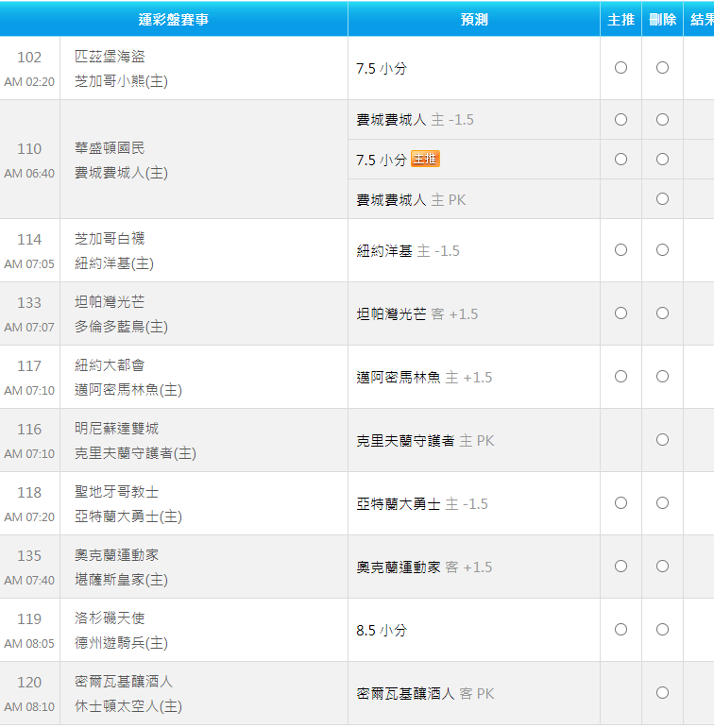Click time AM 08:10
The height and width of the screenshot is (728, 714).
click(29, 707)
